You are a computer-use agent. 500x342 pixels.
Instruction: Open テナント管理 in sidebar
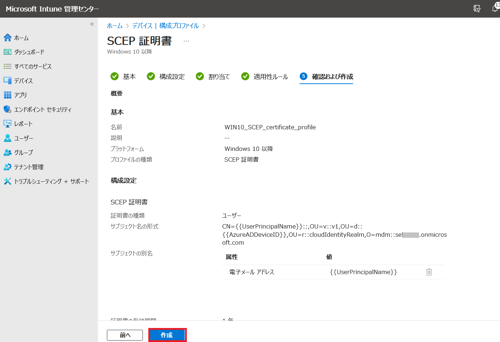(x=29, y=167)
